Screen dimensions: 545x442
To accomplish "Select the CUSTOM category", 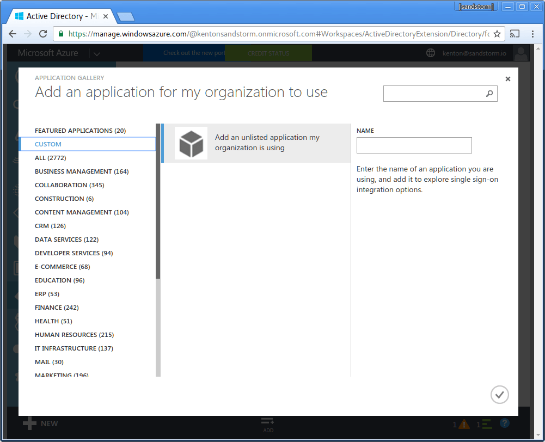I will (x=88, y=144).
